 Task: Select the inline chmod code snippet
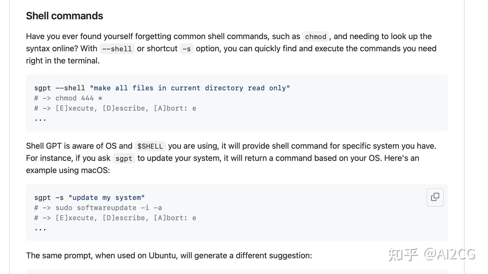[315, 37]
